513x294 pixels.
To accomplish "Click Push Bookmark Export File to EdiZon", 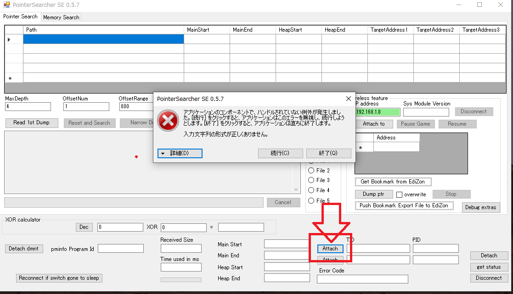I will click(x=404, y=205).
